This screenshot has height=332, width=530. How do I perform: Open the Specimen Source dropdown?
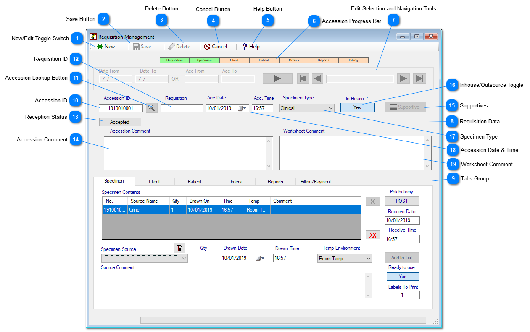click(x=184, y=259)
